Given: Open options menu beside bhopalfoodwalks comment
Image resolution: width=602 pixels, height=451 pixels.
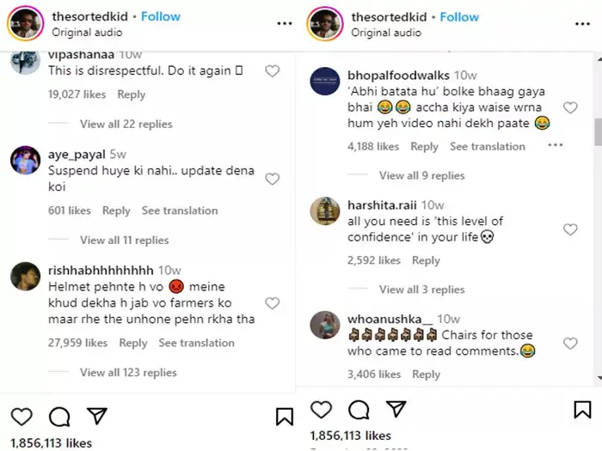Looking at the screenshot, I should [555, 146].
